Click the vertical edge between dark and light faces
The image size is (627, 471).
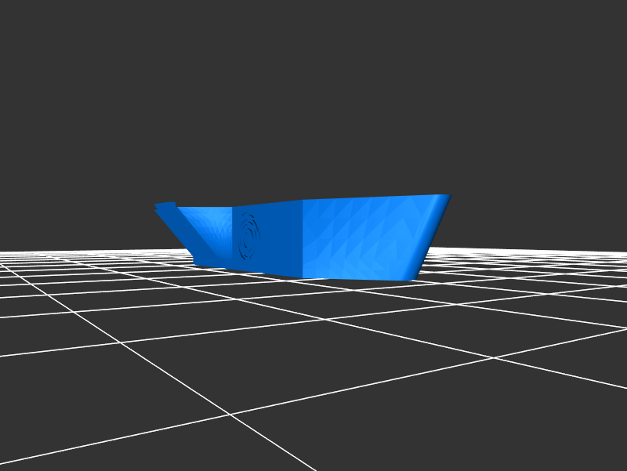303,239
